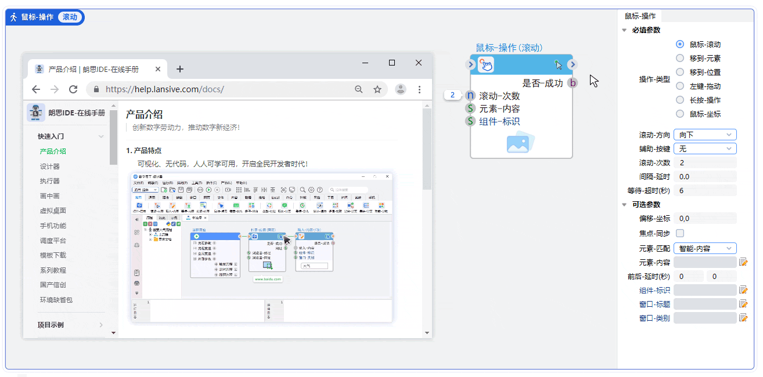
Task: Select the 左键-拖动 radio option
Action: click(x=680, y=86)
